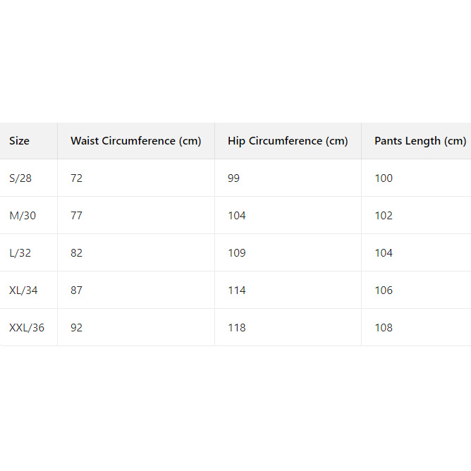Click the Hip Circumference (cm) column header
This screenshot has width=471, height=471.
(x=288, y=141)
